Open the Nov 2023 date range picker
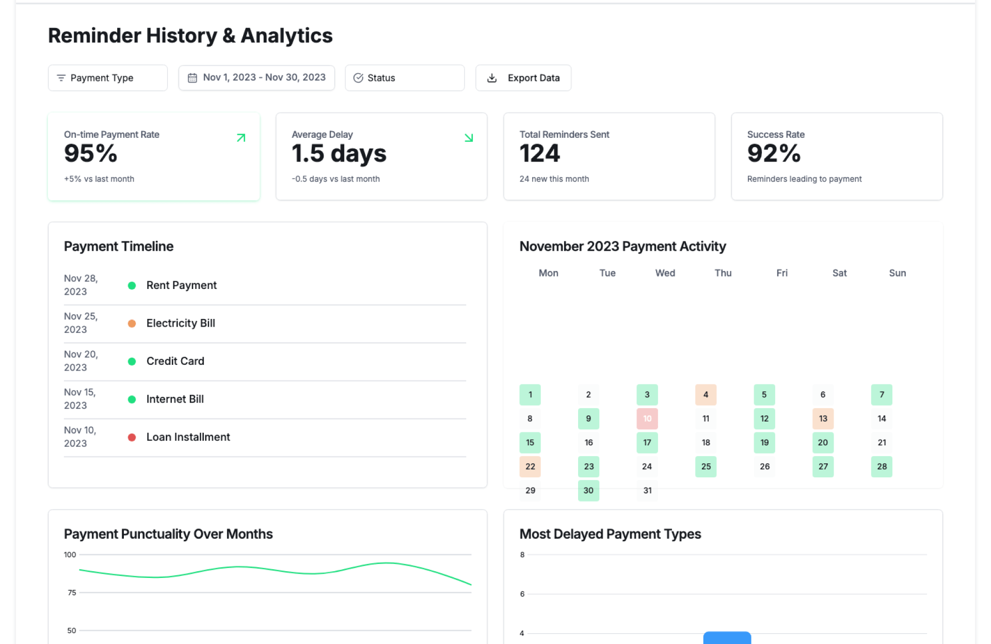This screenshot has height=644, width=991. (x=257, y=78)
